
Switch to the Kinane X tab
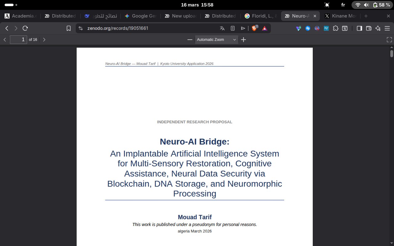tap(340, 16)
